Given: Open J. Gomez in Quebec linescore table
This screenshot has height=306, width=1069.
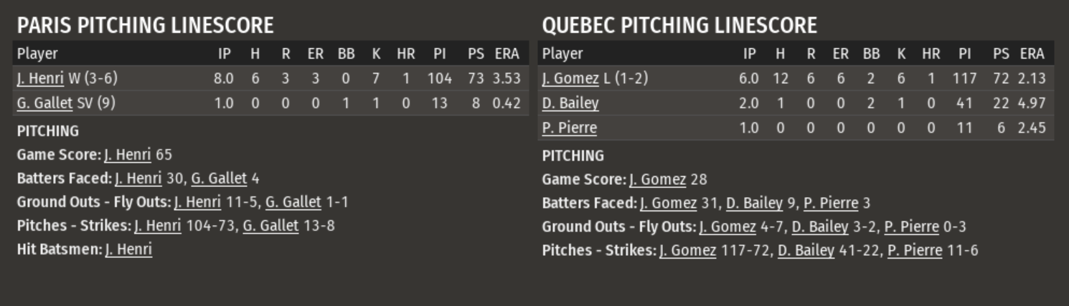Looking at the screenshot, I should pos(570,78).
